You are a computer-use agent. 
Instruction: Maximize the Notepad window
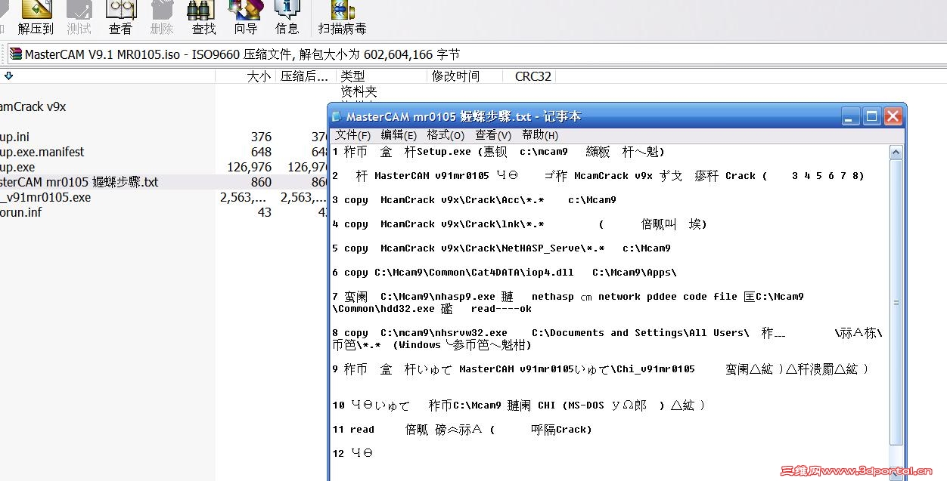[x=871, y=116]
